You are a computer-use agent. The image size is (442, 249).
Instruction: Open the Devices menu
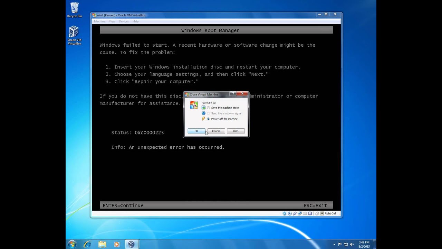coord(124,21)
